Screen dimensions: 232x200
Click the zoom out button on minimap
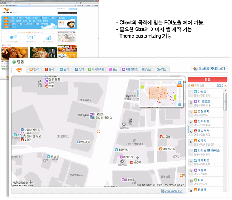point(180,104)
